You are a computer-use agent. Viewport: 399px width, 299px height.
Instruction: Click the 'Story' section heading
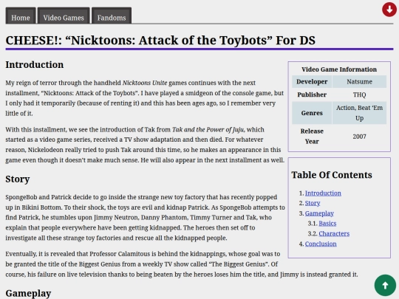pos(18,179)
